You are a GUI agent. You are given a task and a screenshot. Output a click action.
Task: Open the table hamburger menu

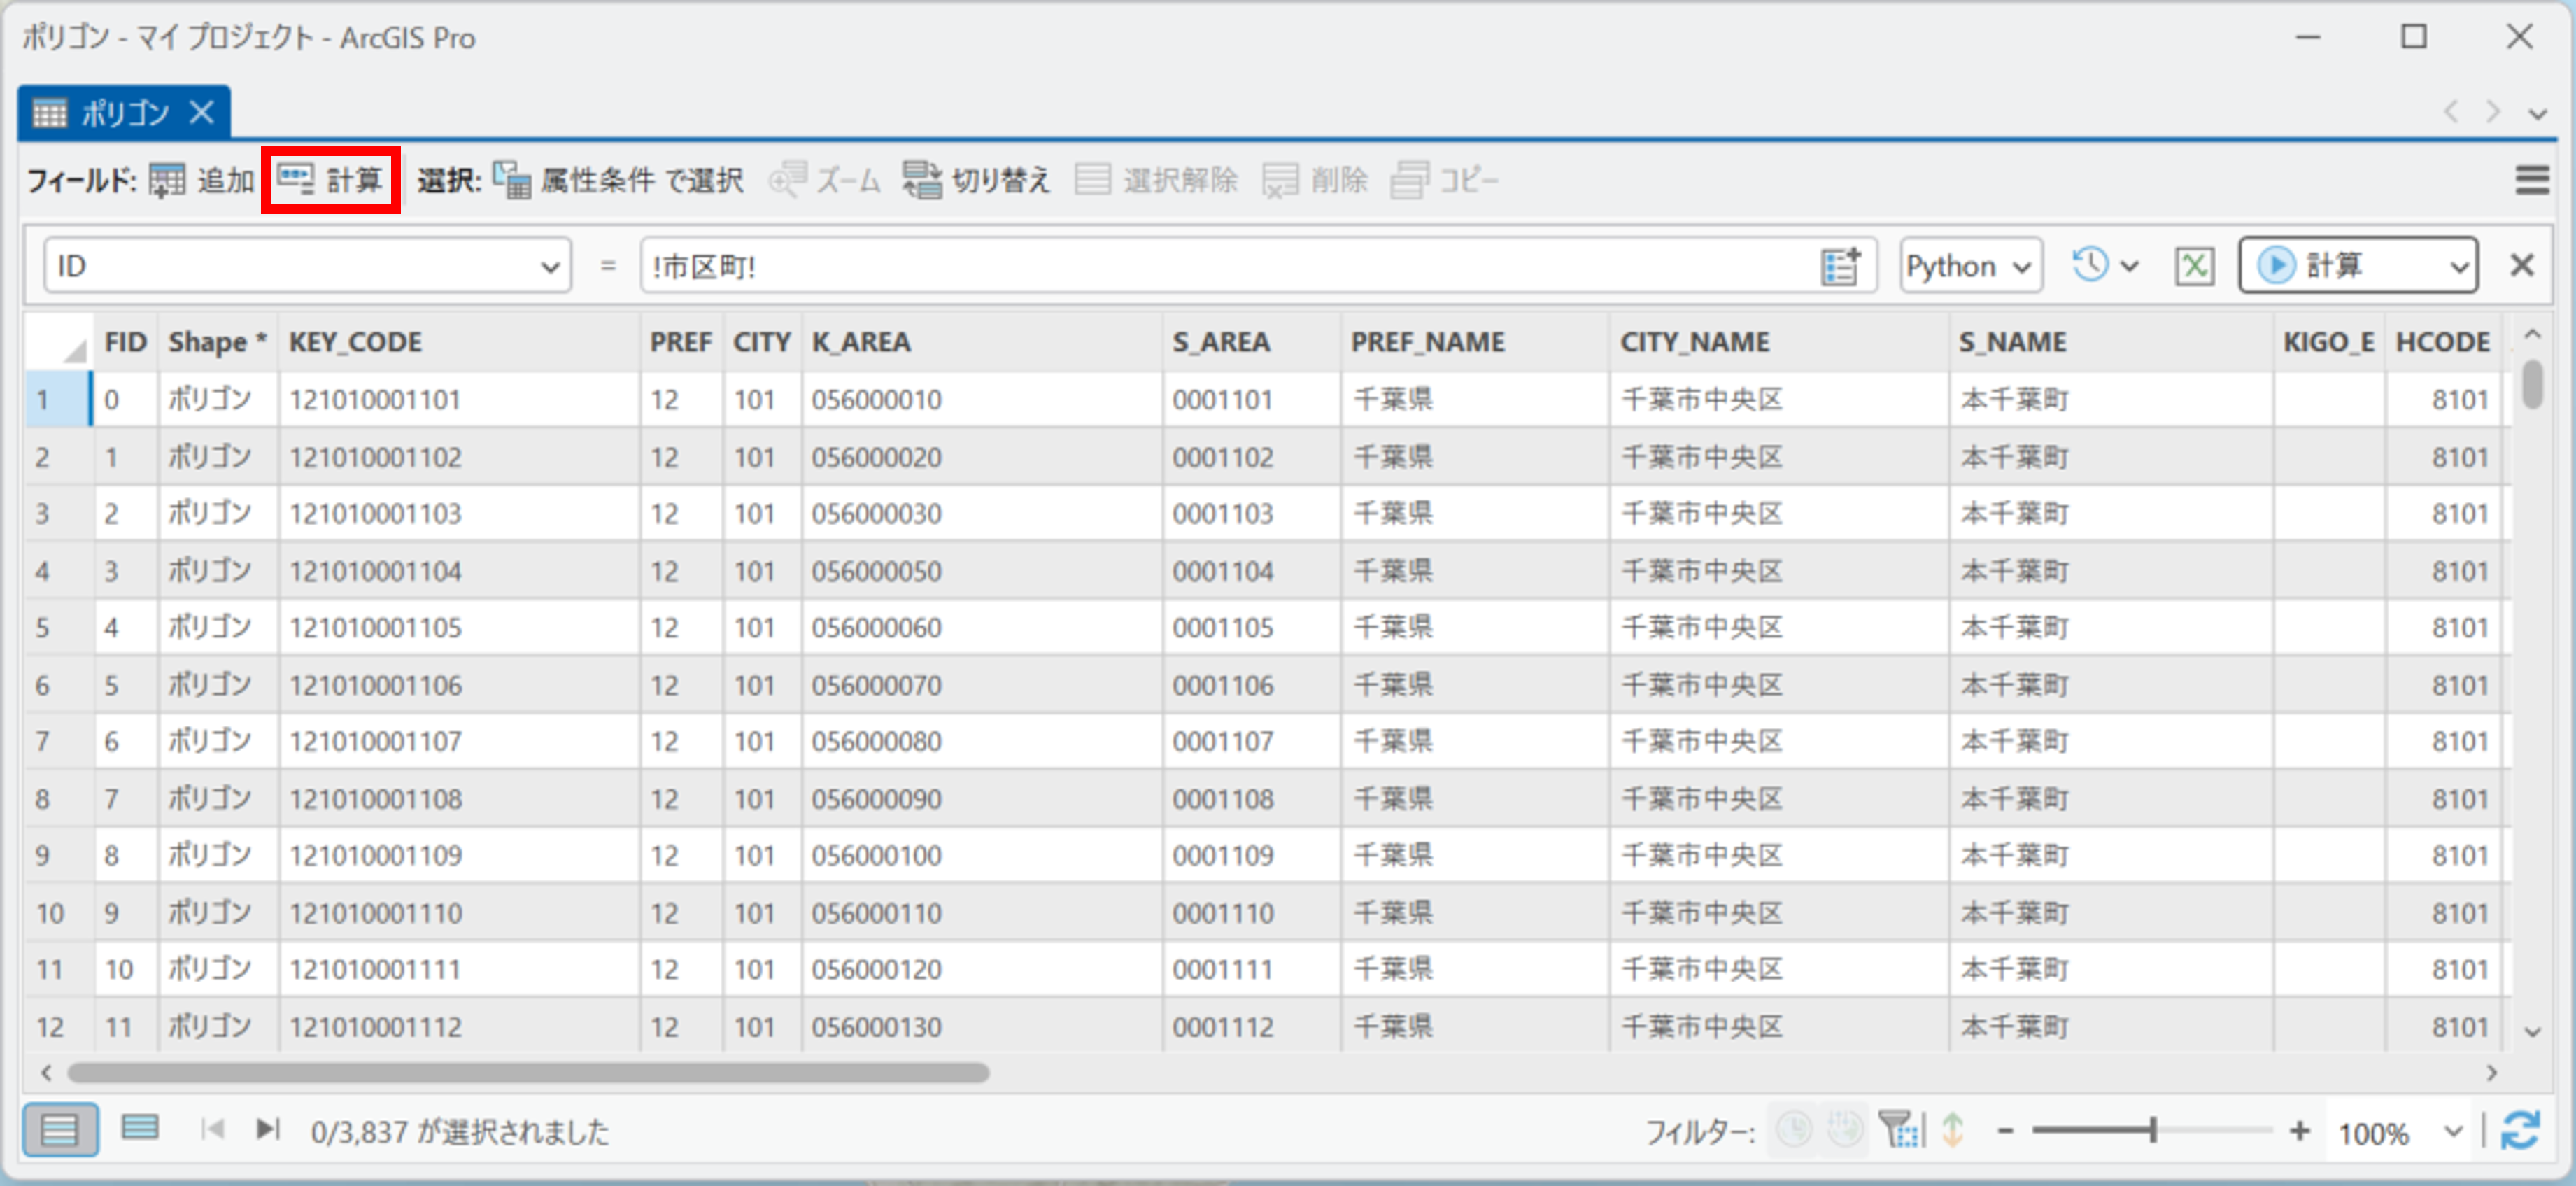[2531, 181]
